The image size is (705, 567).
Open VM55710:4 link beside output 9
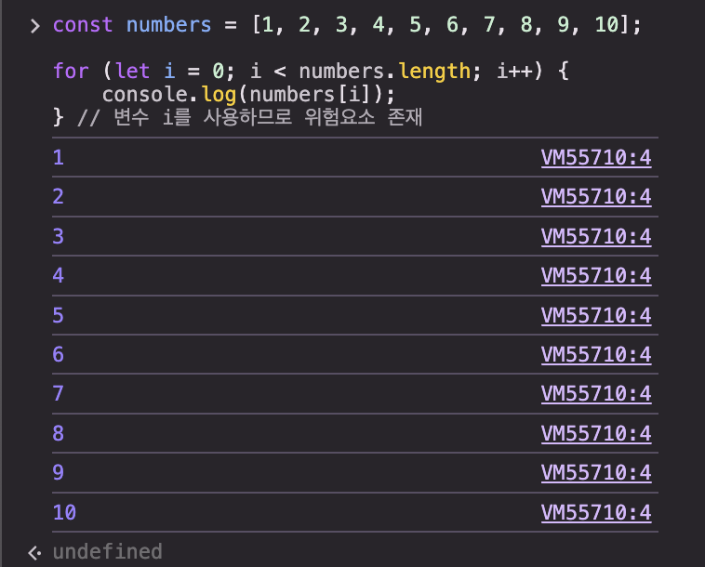pyautogui.click(x=596, y=472)
